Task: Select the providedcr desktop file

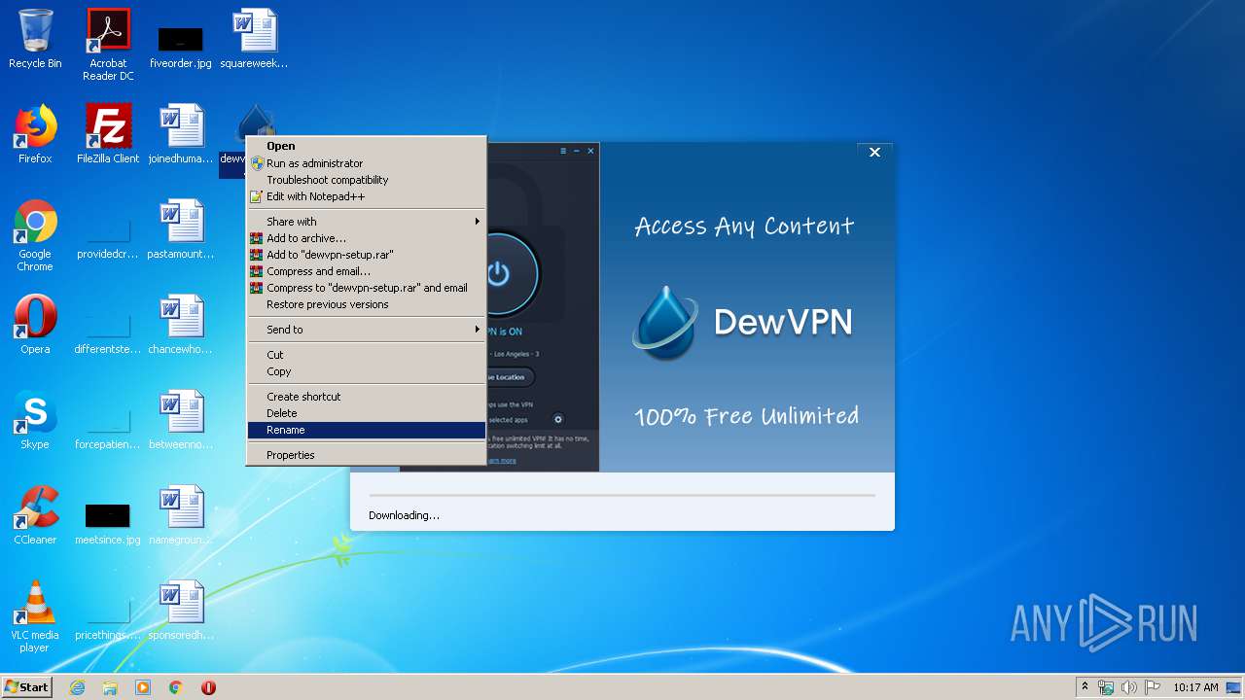Action: (108, 238)
